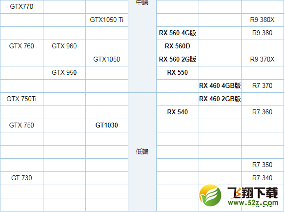Click the green leaf watermark logo
Screen dimensions: 284x212
point(210,195)
